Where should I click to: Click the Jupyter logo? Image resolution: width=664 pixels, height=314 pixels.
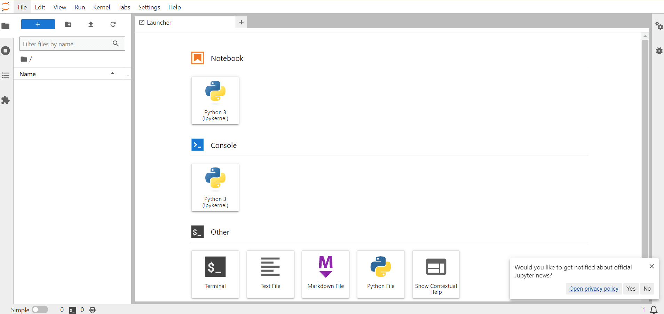click(x=6, y=7)
